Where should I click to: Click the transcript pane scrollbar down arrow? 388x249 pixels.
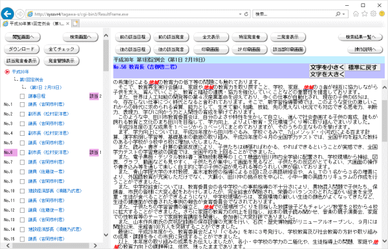click(385, 241)
